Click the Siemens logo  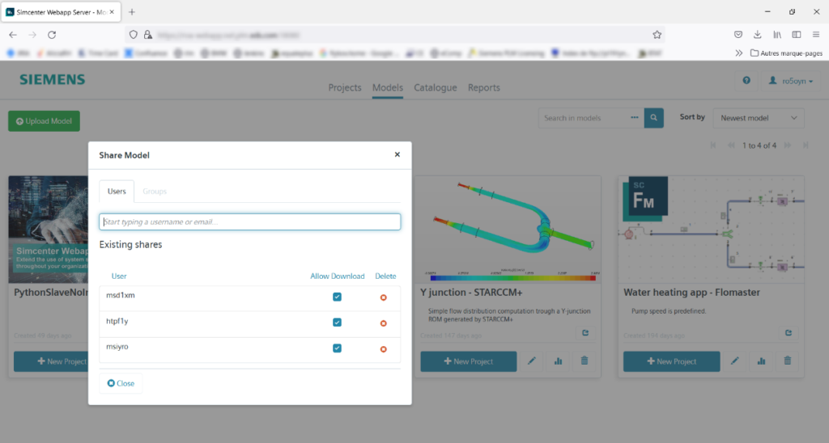[x=53, y=80]
